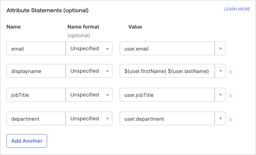Focus the email name field
The width and height of the screenshot is (256, 155).
pyautogui.click(x=36, y=48)
